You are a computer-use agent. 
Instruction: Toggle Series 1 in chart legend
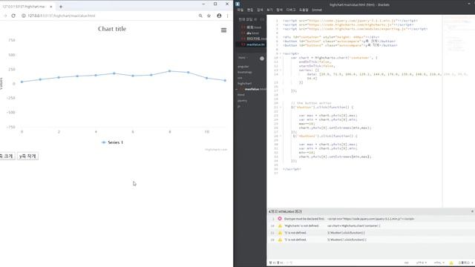pyautogui.click(x=112, y=142)
